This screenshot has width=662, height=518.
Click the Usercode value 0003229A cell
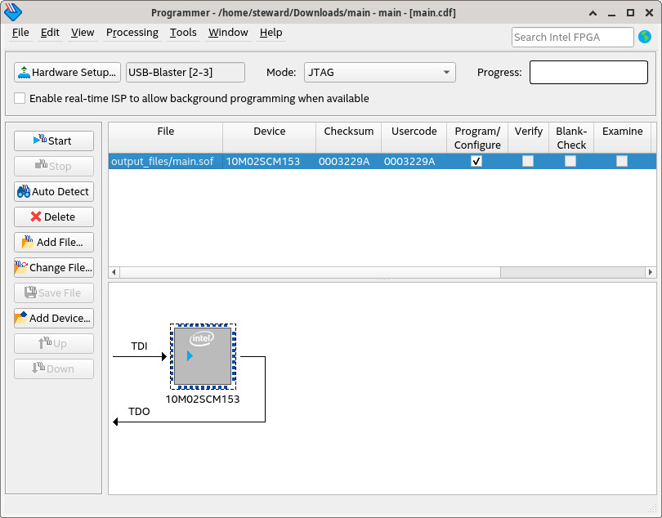pyautogui.click(x=414, y=161)
